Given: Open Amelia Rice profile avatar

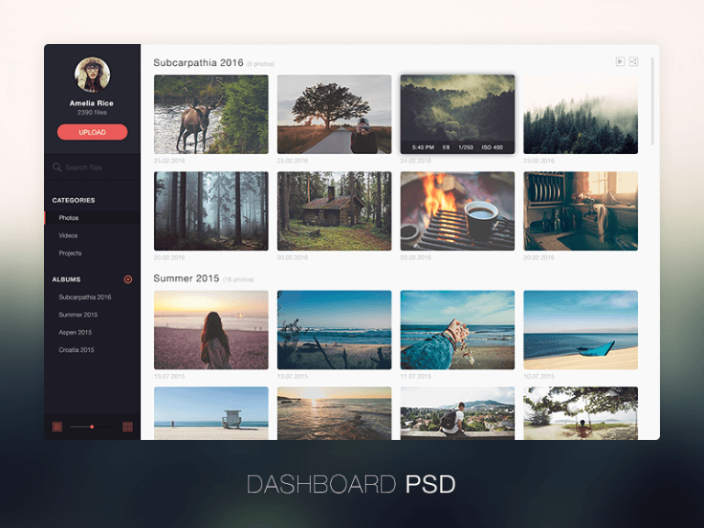Looking at the screenshot, I should coord(92,74).
